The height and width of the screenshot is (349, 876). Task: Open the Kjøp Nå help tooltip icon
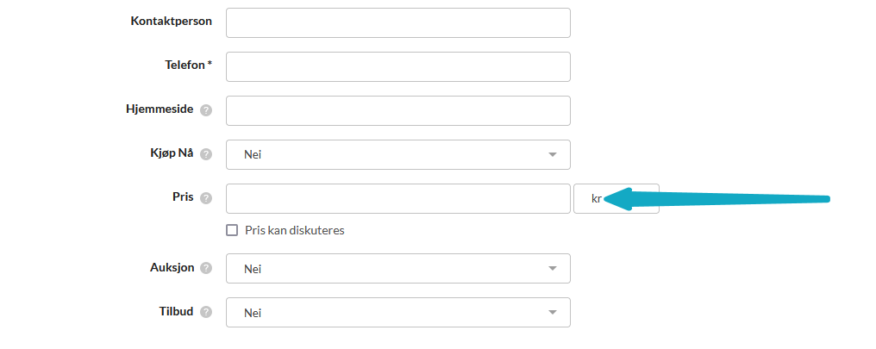pos(205,154)
